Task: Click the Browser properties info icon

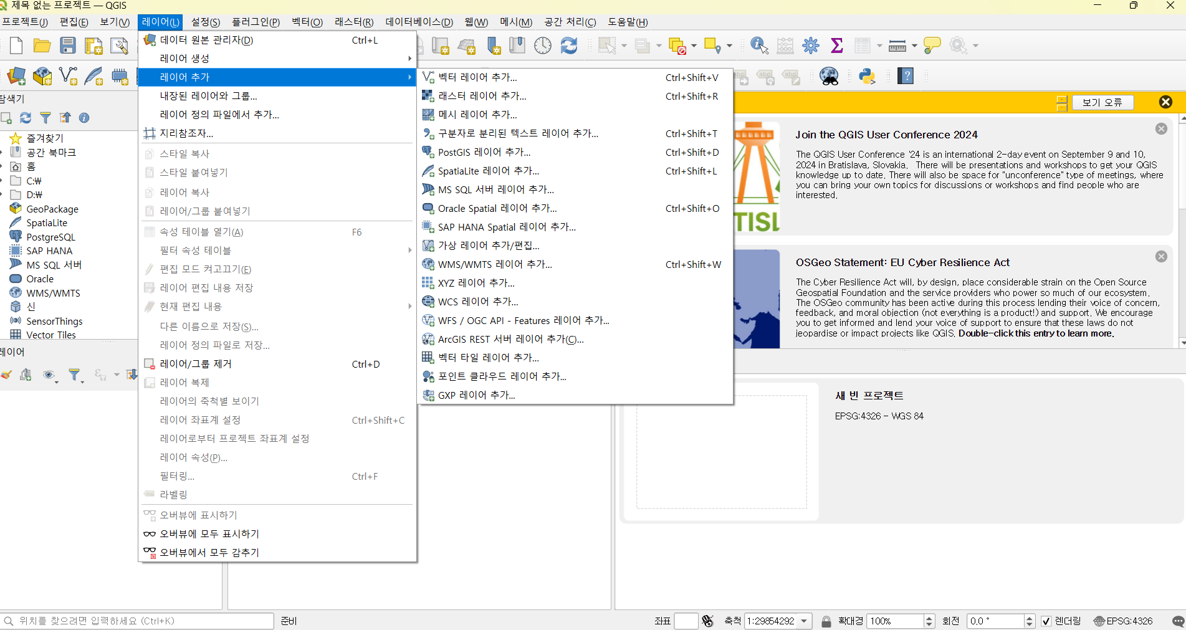Action: tap(84, 118)
